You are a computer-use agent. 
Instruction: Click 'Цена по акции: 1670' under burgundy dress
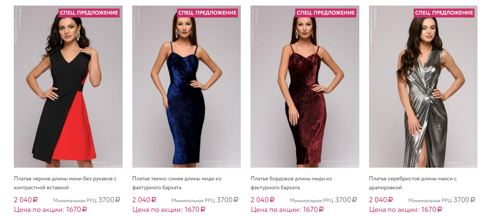[x=287, y=210]
